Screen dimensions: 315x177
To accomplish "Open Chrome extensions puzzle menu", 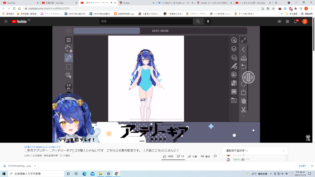I will coord(296,9).
